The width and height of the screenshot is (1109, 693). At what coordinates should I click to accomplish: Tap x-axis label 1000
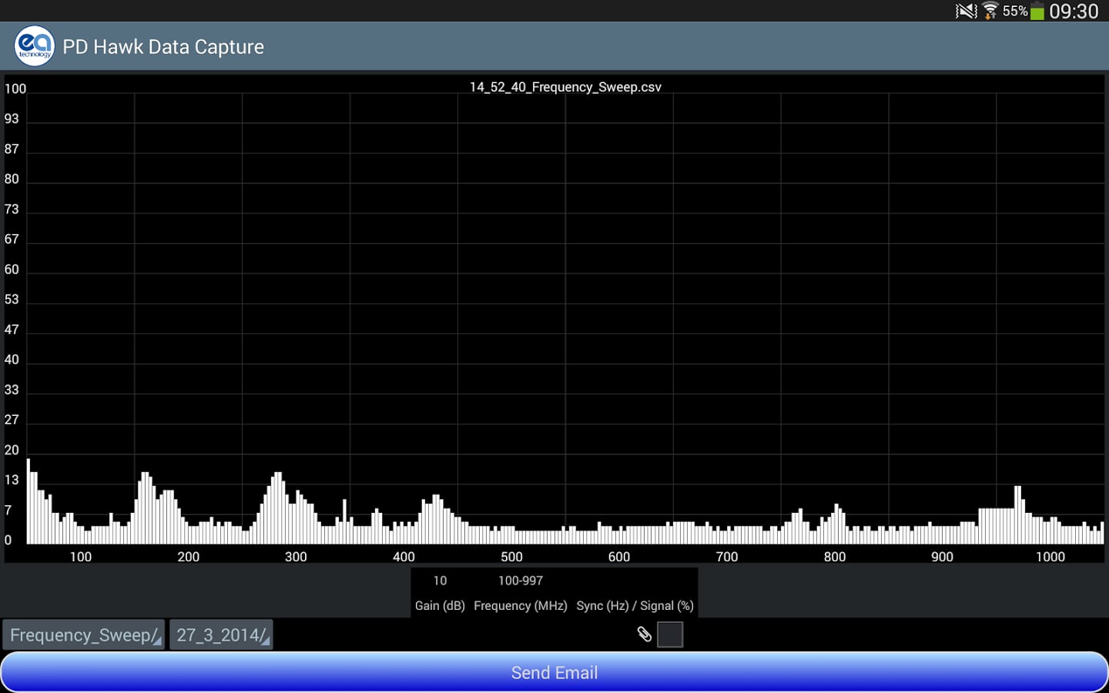(1050, 557)
